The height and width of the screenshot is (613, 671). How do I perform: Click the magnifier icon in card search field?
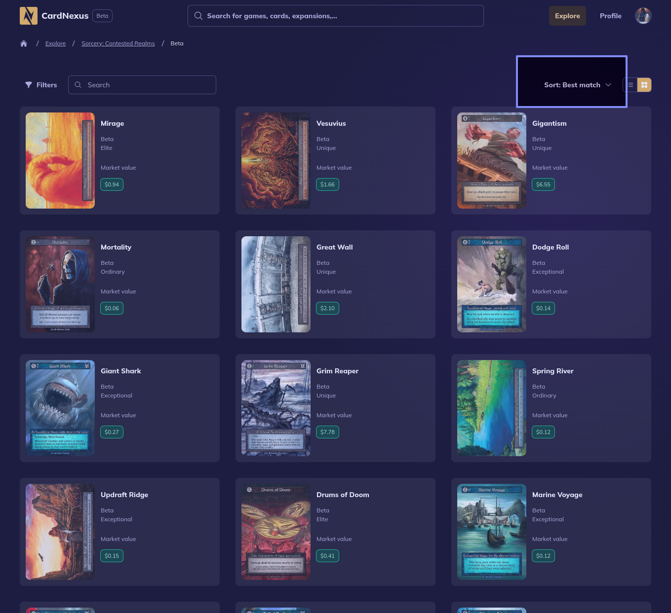[x=78, y=85]
